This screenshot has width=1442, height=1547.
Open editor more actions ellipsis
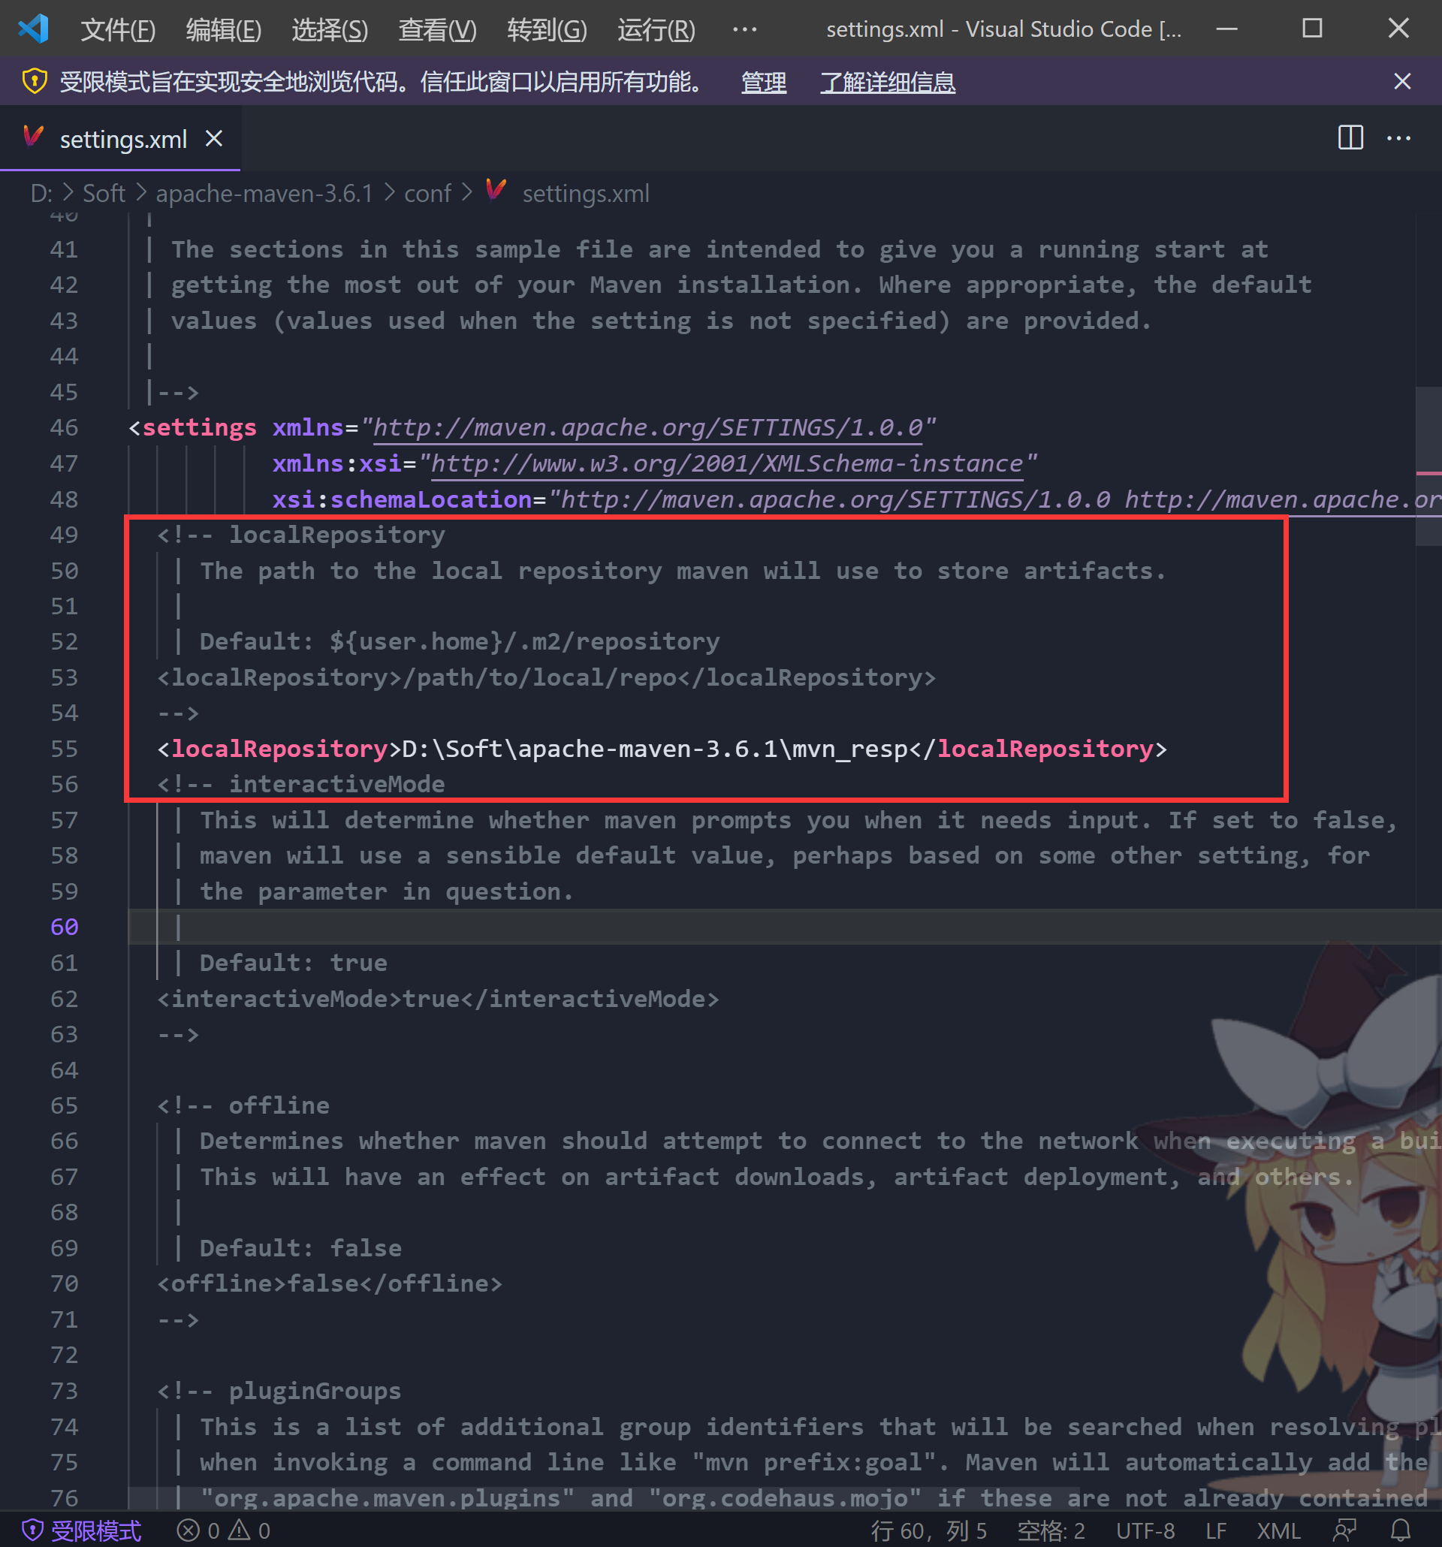[x=1398, y=138]
